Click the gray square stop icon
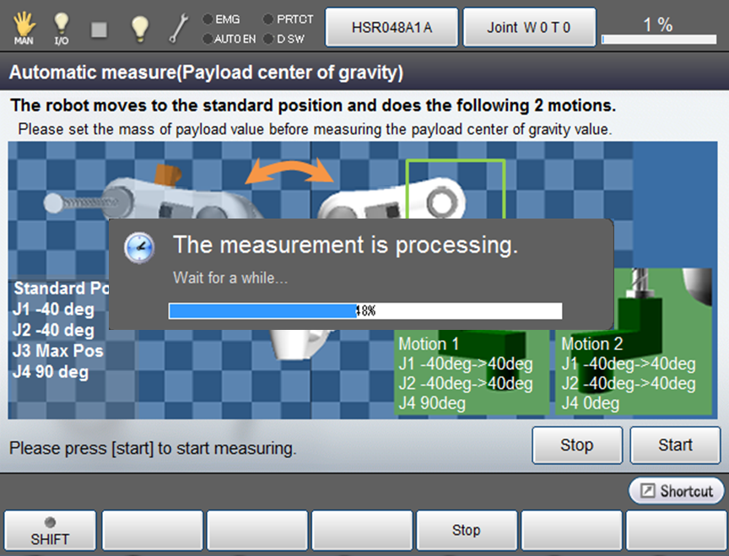 (x=100, y=29)
